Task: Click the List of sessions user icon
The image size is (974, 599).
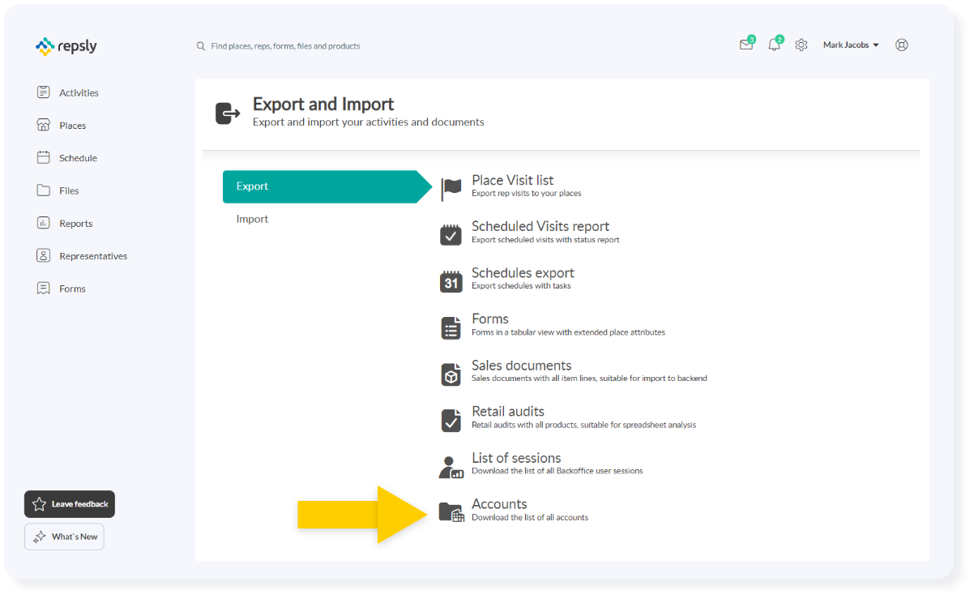Action: (451, 467)
